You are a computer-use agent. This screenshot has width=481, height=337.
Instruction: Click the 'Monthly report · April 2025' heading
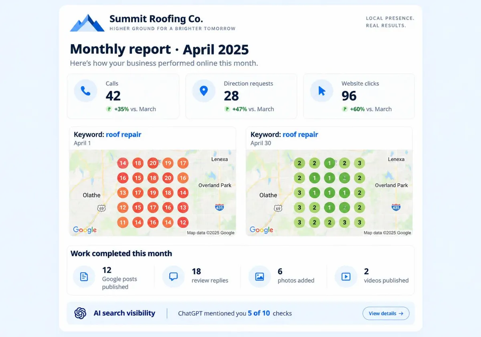click(159, 49)
